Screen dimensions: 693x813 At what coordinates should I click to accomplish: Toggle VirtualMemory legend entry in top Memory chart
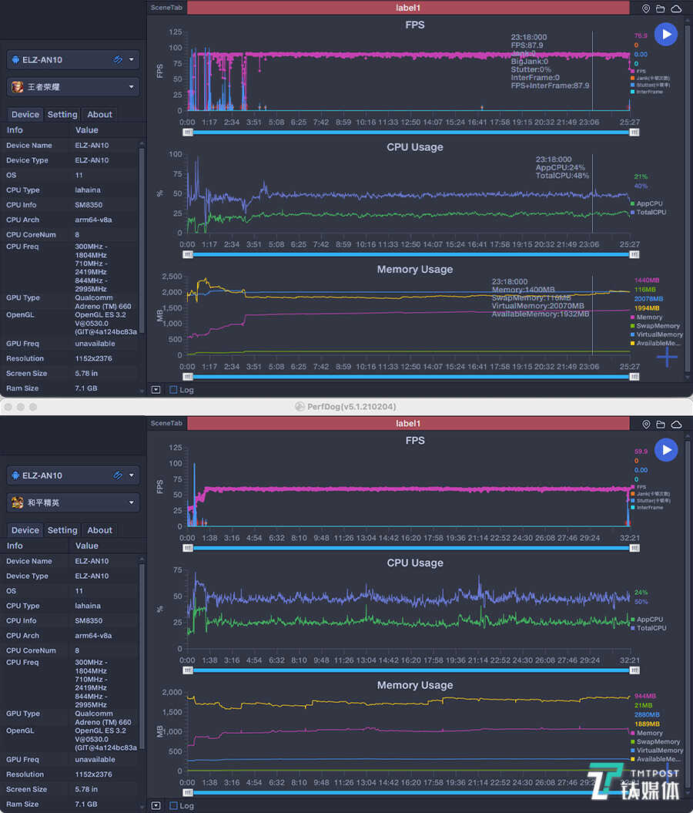[x=657, y=334]
